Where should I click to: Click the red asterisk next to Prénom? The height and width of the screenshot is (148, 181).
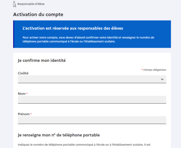point(31,114)
